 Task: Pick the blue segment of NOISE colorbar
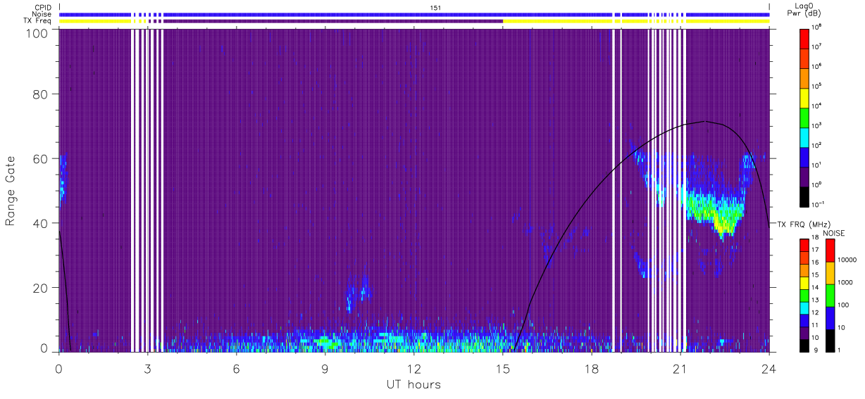pos(830,318)
